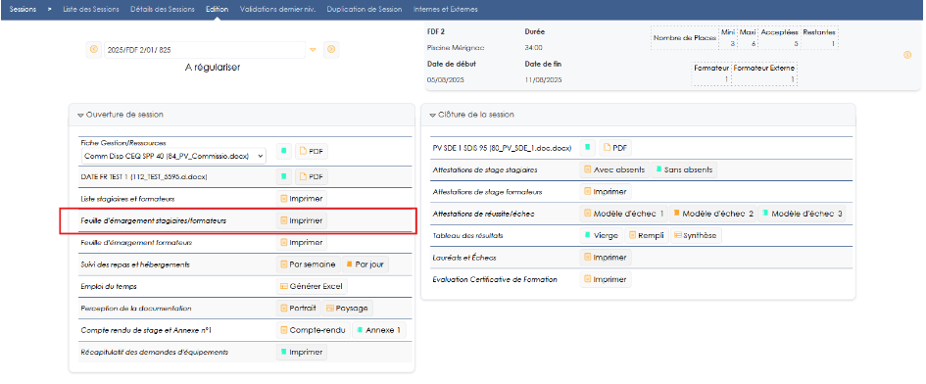Click Par semaine for meals tracking
This screenshot has width=926, height=384.
click(308, 264)
